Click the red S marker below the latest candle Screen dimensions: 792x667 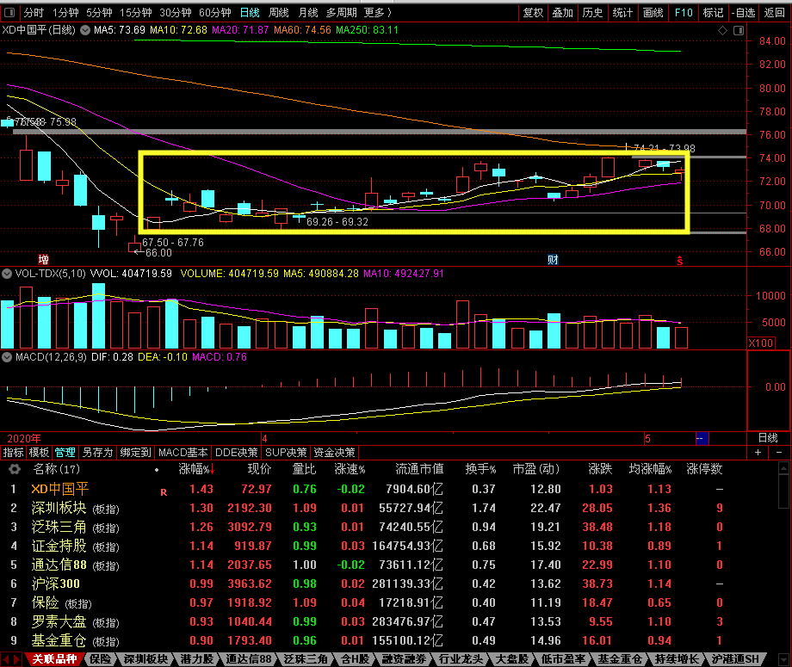[680, 261]
